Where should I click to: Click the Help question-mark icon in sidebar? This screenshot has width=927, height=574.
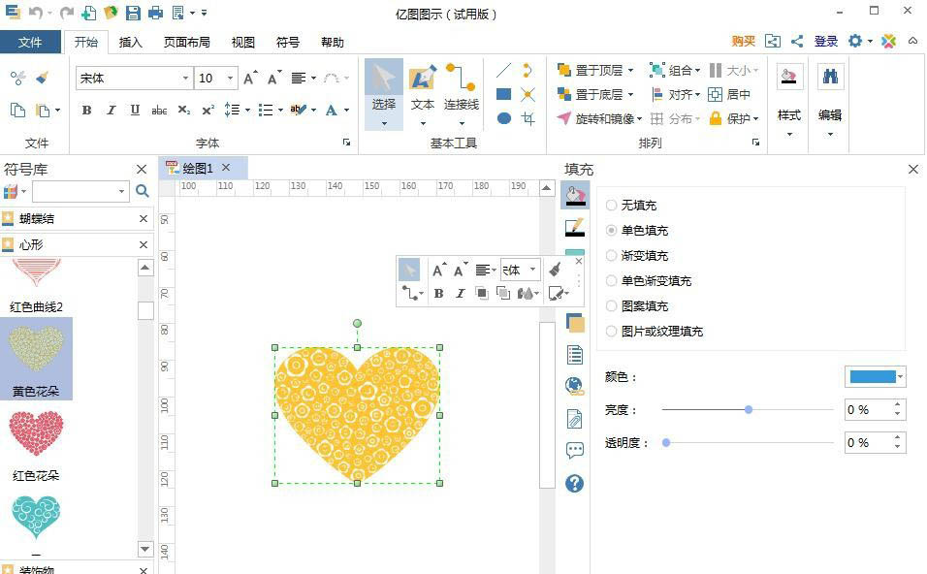click(x=574, y=485)
